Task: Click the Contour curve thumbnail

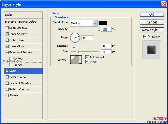Action: click(74, 59)
